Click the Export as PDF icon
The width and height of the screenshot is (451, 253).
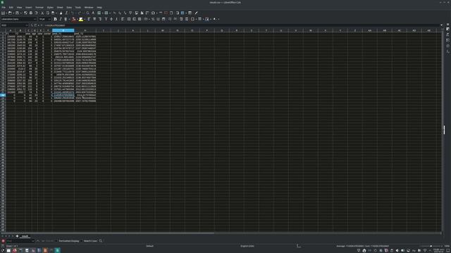(x=25, y=13)
